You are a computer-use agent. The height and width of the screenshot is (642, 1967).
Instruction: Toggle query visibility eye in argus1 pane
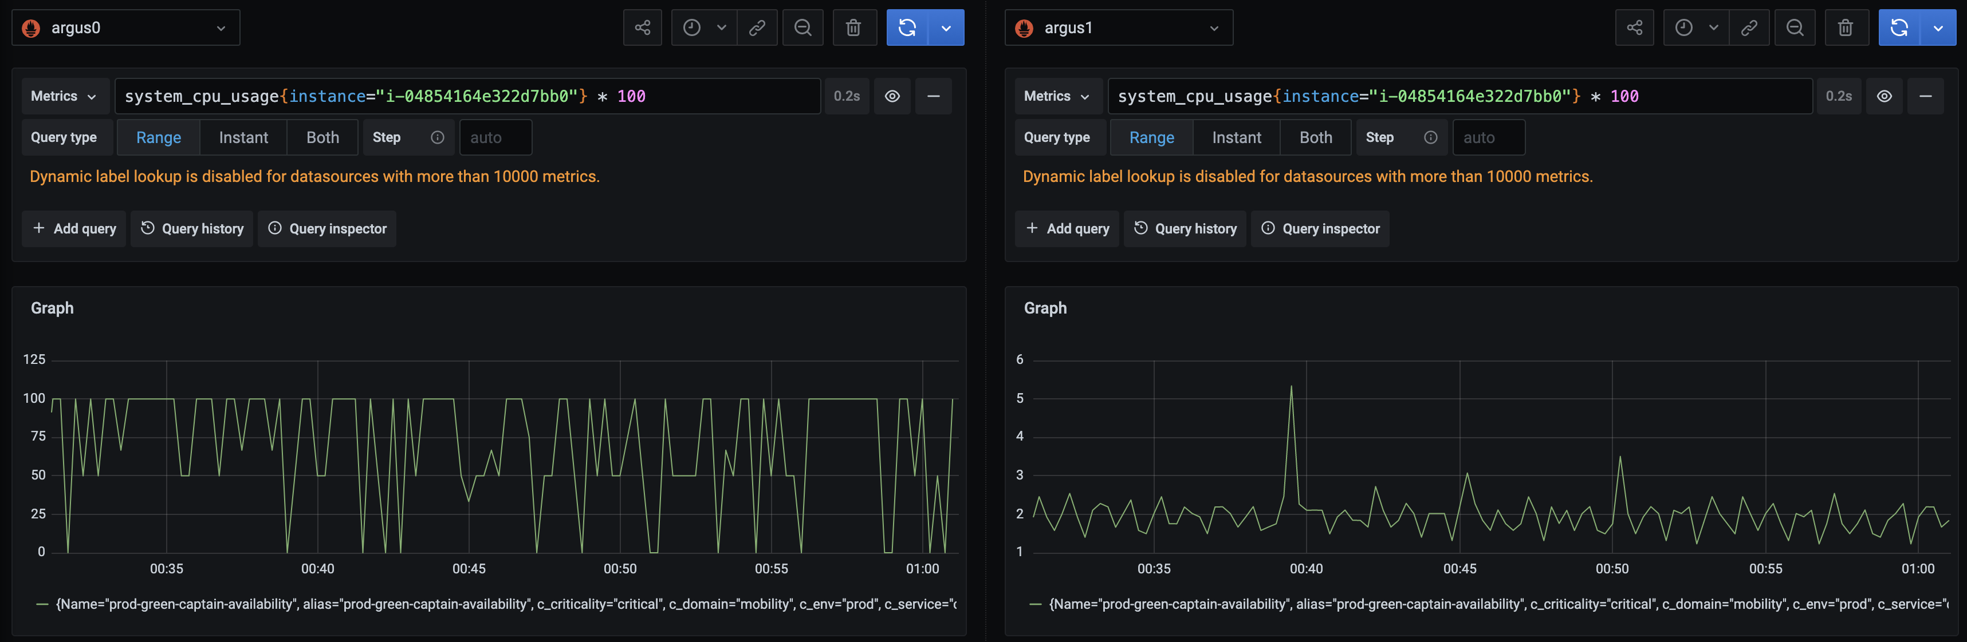1884,96
